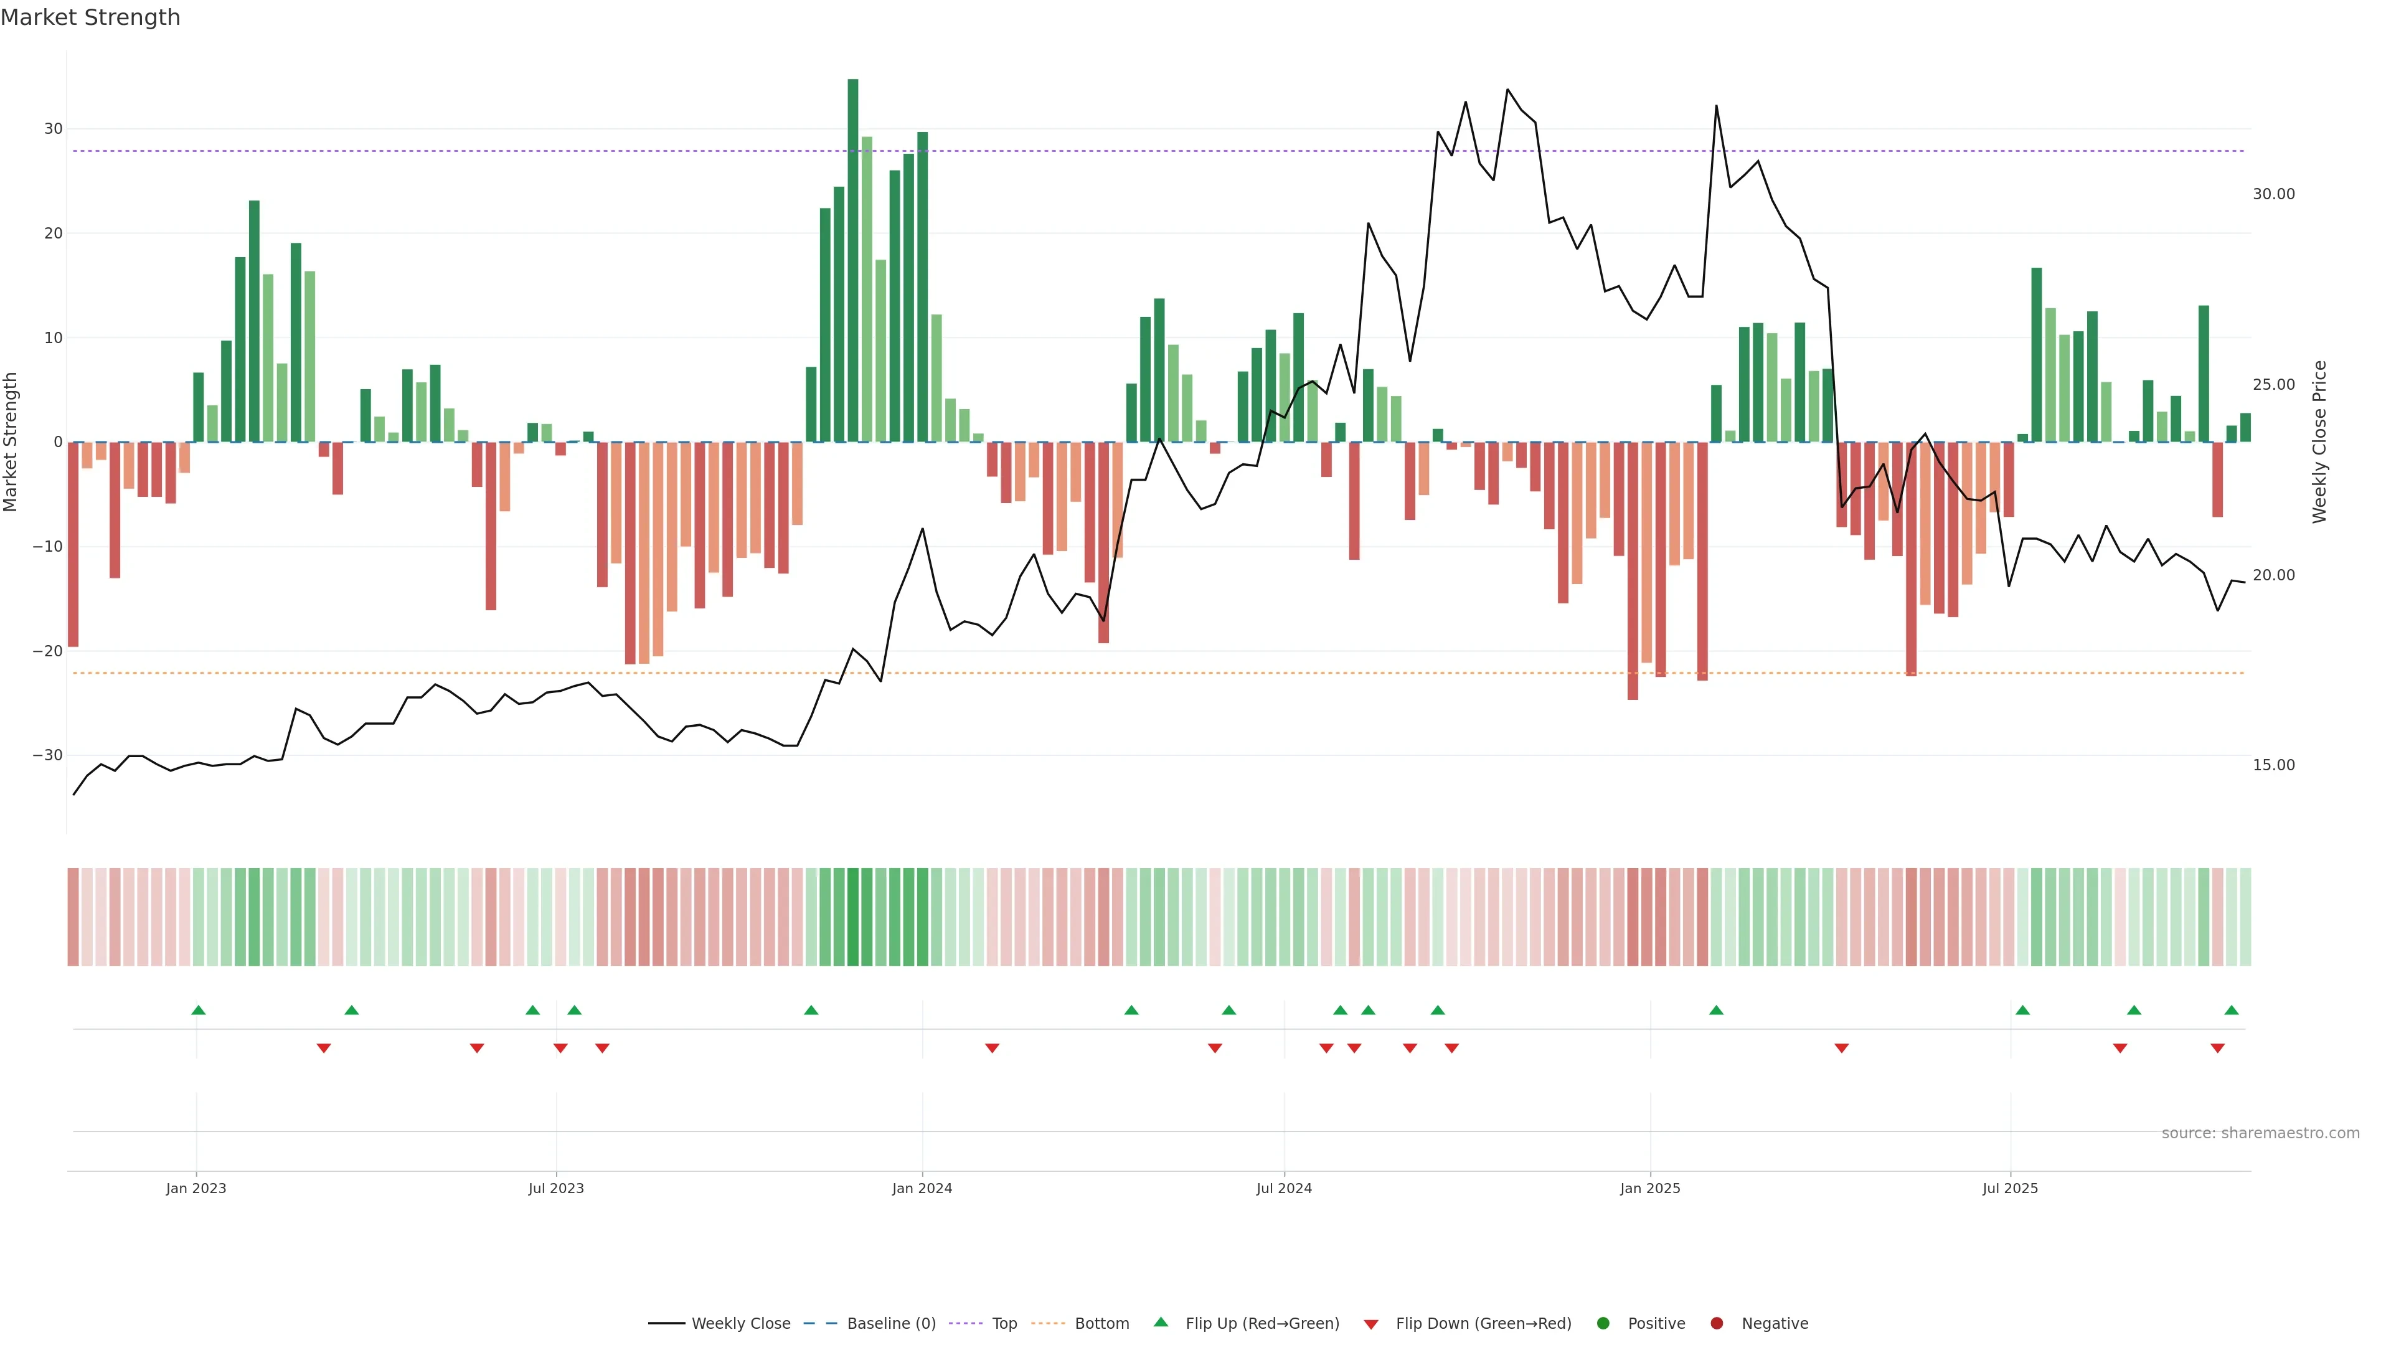Click the green Flip Up legend triangle

(1160, 1323)
